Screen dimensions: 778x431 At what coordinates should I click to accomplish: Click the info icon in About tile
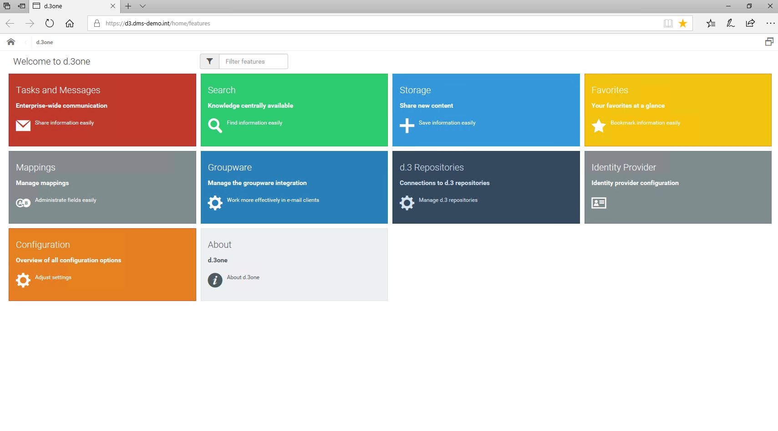(215, 280)
